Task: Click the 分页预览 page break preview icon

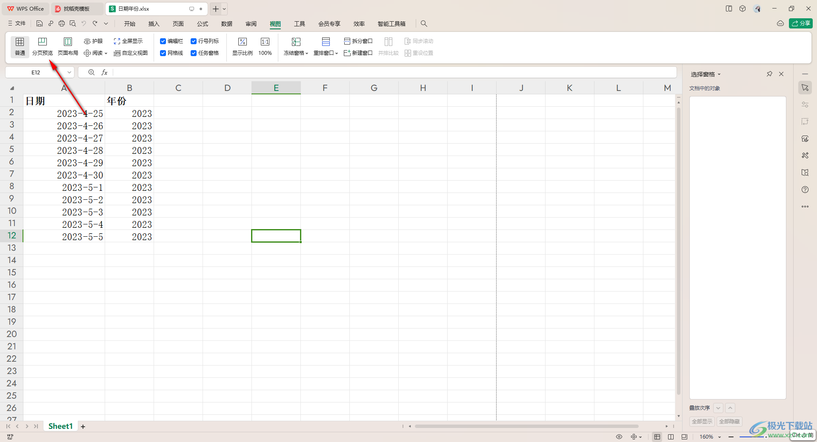Action: pos(43,42)
